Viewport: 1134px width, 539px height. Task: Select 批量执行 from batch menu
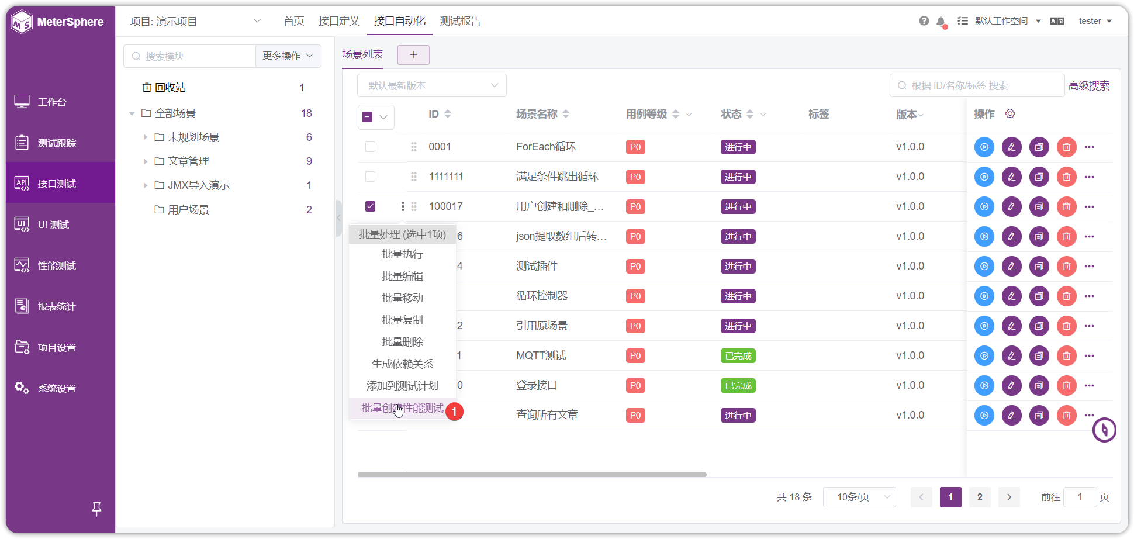tap(402, 254)
